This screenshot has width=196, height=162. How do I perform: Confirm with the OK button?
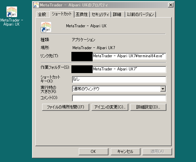click(x=94, y=152)
